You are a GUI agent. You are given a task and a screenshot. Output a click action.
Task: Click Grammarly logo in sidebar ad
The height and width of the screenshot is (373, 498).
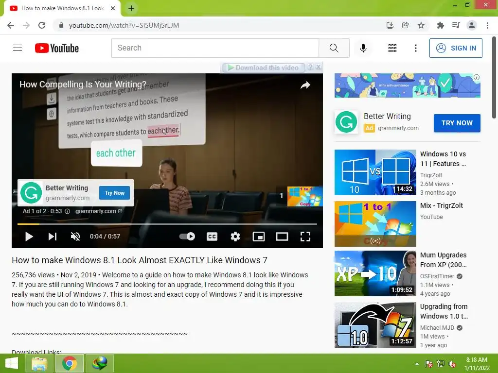tap(346, 122)
